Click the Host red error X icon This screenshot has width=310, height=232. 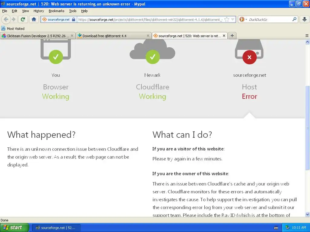(249, 57)
